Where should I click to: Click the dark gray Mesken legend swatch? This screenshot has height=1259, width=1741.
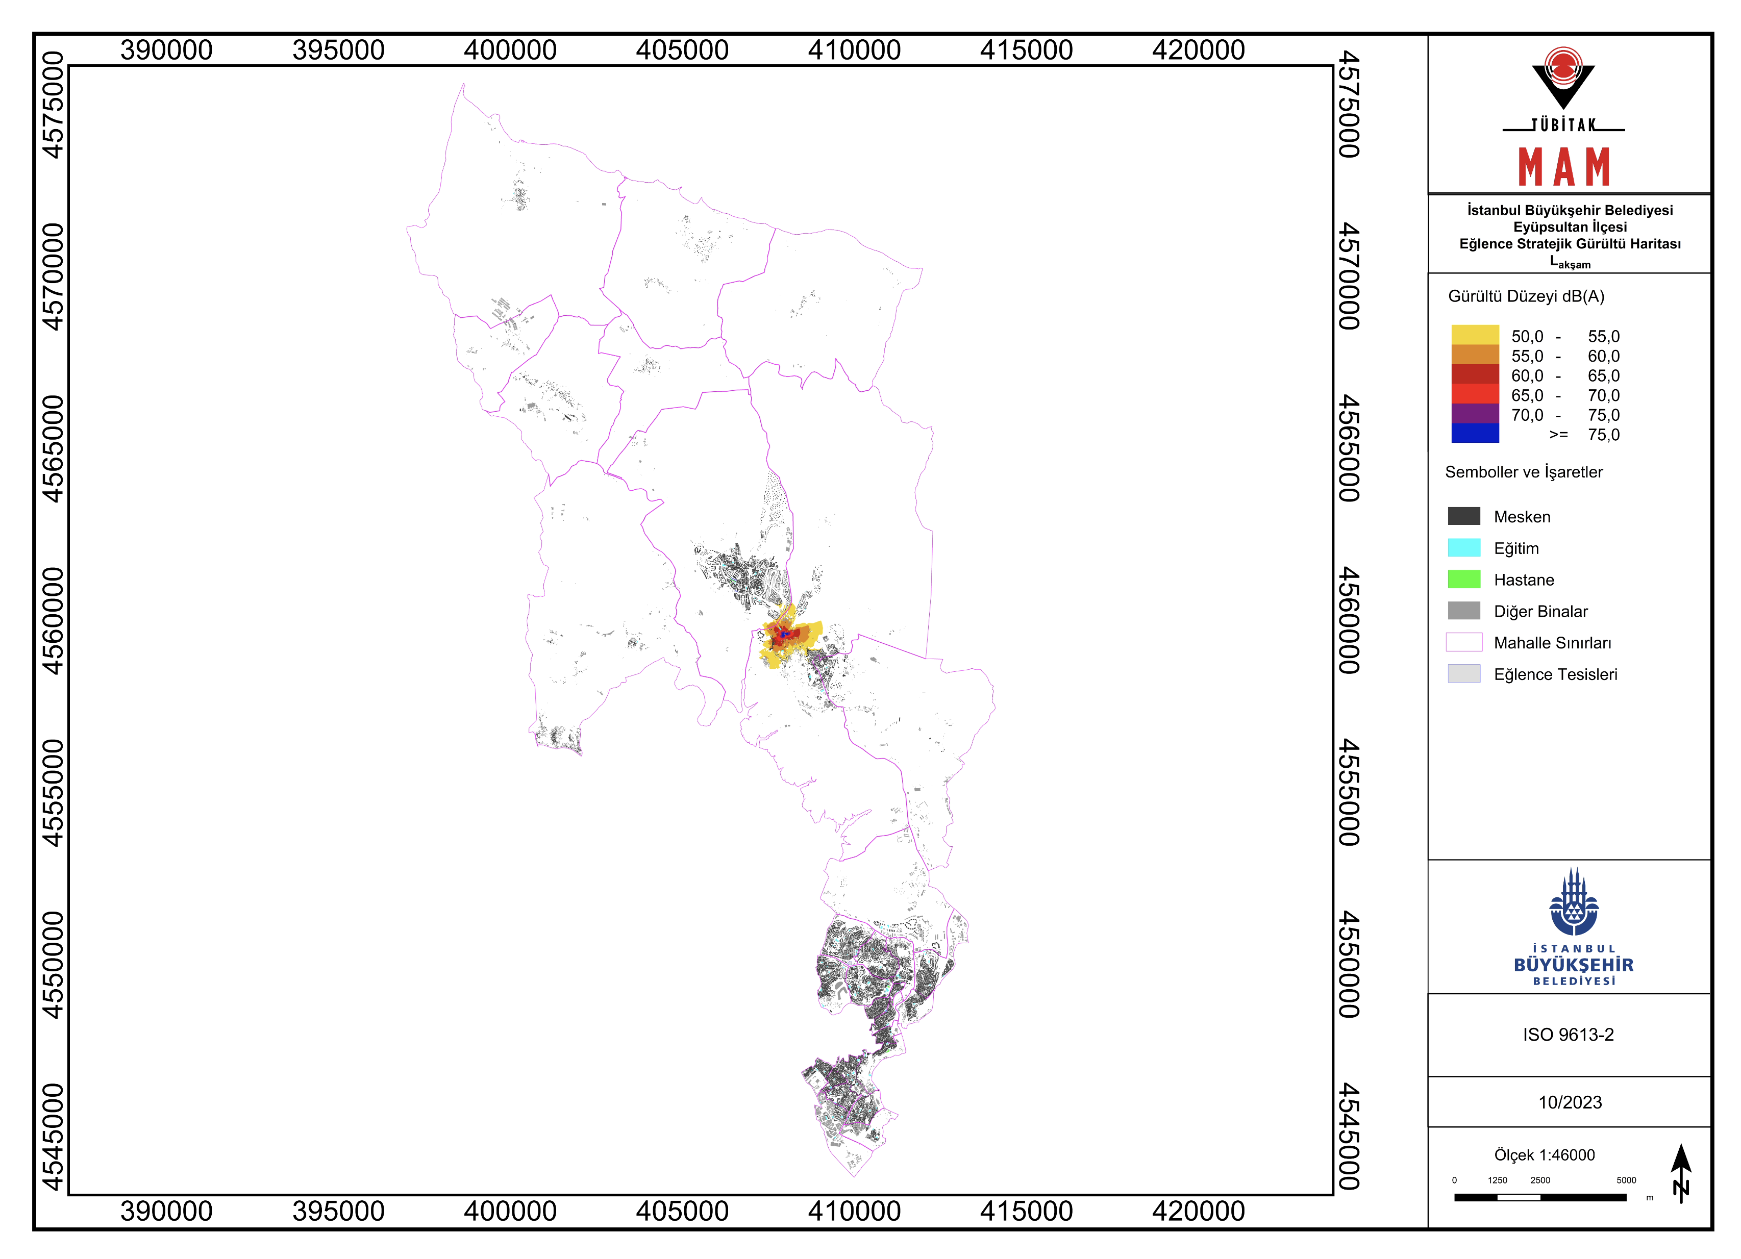pyautogui.click(x=1464, y=516)
